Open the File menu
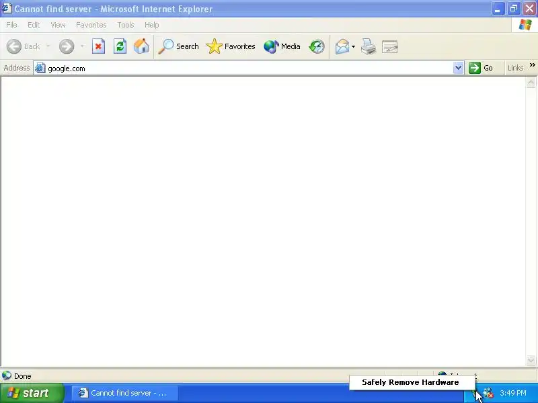The height and width of the screenshot is (403, 538). click(11, 25)
